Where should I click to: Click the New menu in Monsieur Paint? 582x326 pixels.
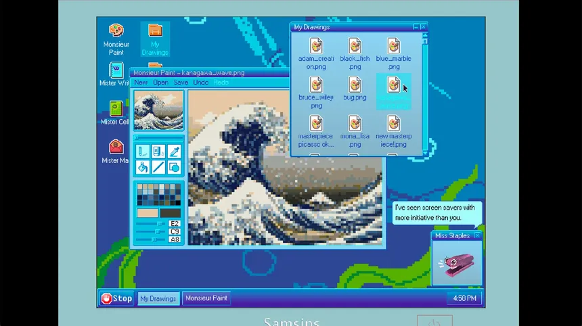pos(141,83)
